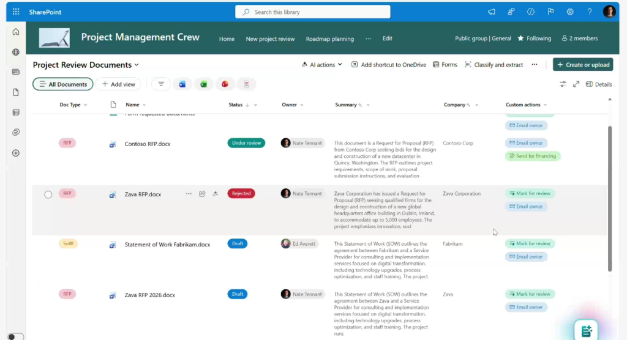Click the Search this library field

point(312,12)
